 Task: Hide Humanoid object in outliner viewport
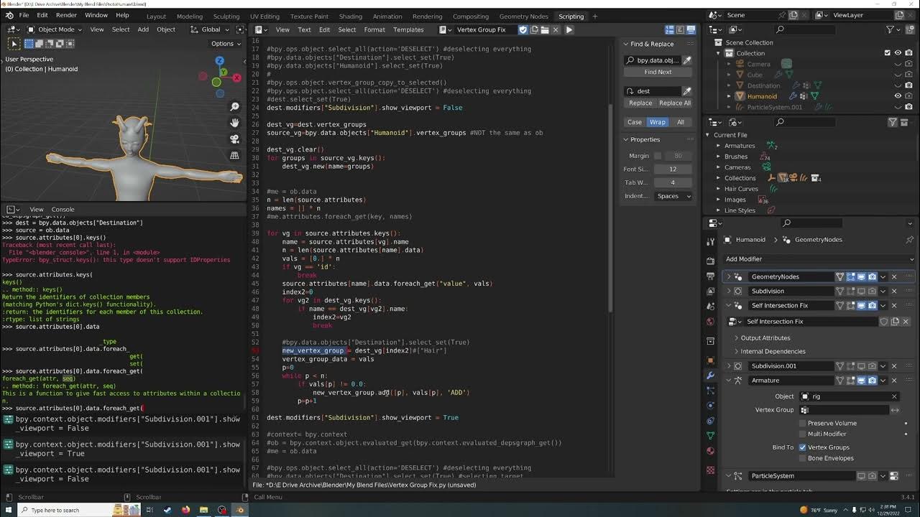click(x=898, y=96)
